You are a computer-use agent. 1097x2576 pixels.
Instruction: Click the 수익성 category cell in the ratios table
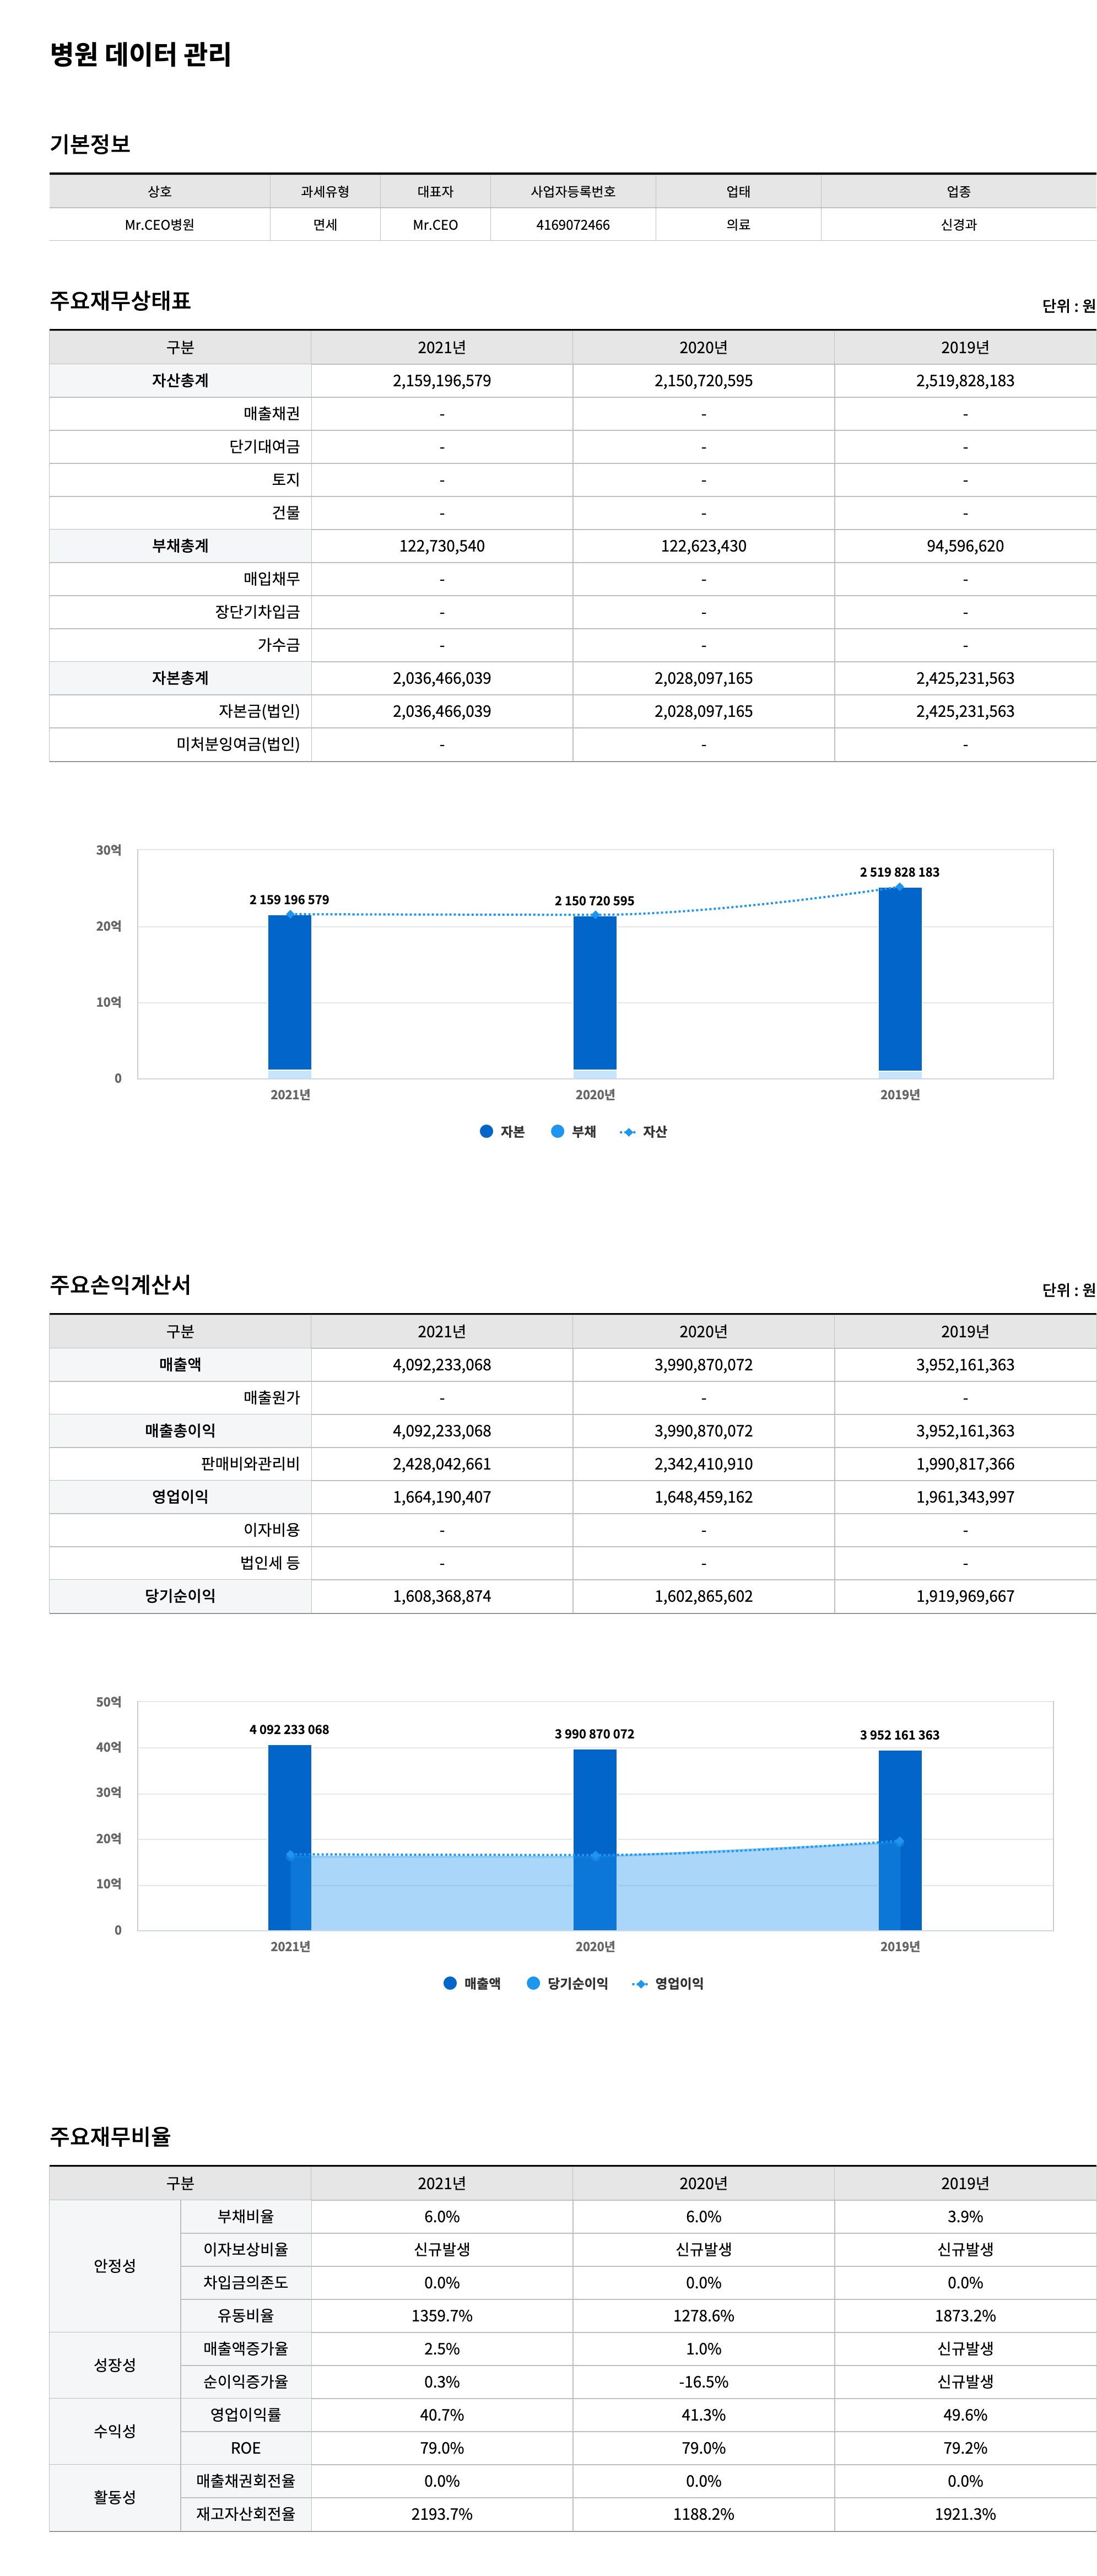coord(115,2430)
